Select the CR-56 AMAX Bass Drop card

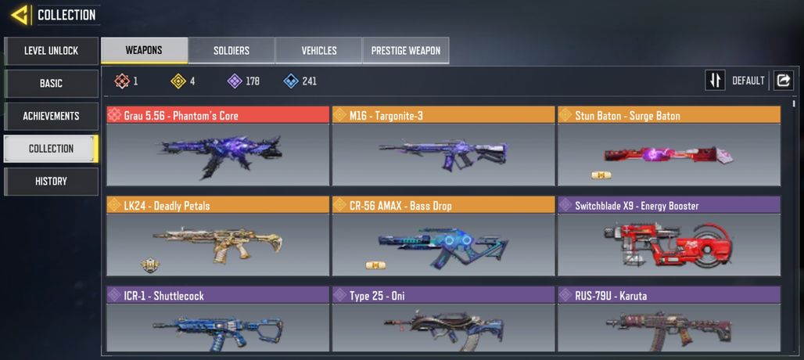[443, 236]
